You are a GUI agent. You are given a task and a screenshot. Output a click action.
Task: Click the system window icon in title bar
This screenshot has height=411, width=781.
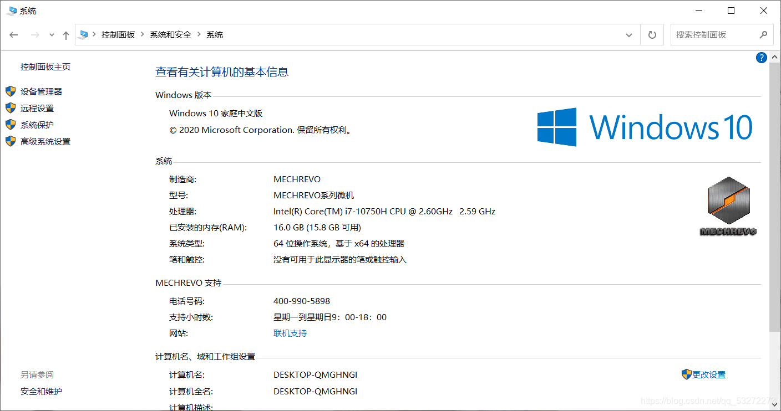point(12,11)
